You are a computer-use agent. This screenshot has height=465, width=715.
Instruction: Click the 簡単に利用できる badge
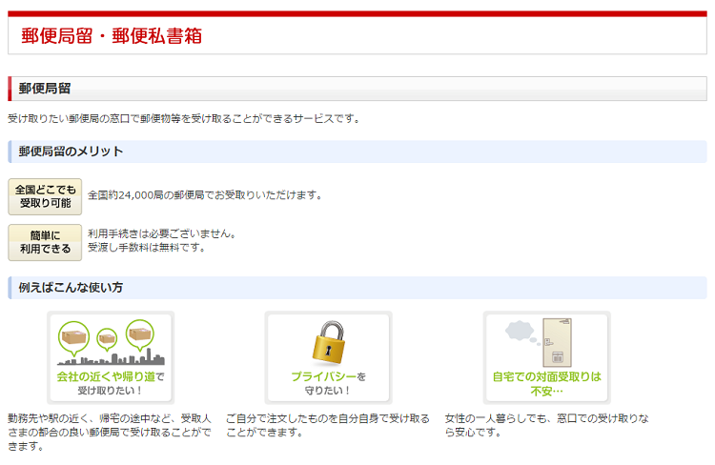(45, 242)
